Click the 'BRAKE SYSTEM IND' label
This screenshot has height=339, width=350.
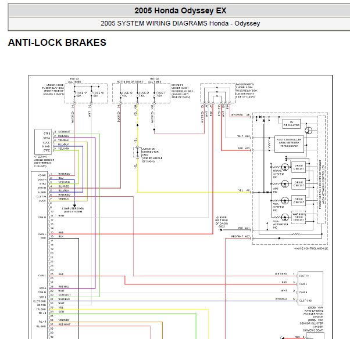click(278, 174)
